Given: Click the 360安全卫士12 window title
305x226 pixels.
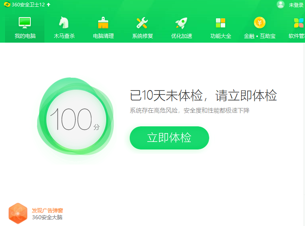Looking at the screenshot, I should pos(28,5).
